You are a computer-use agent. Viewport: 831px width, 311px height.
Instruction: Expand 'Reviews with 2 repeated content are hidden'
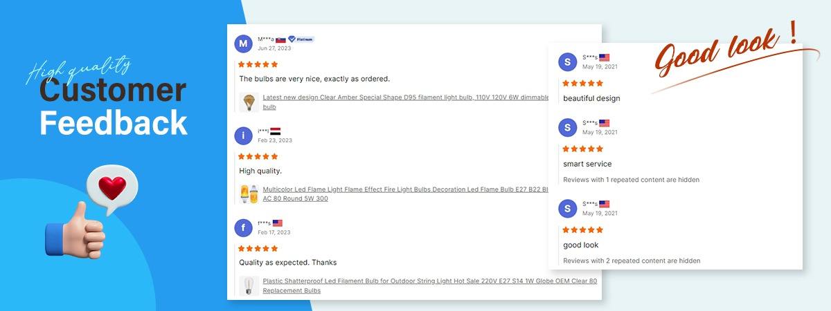click(x=631, y=261)
